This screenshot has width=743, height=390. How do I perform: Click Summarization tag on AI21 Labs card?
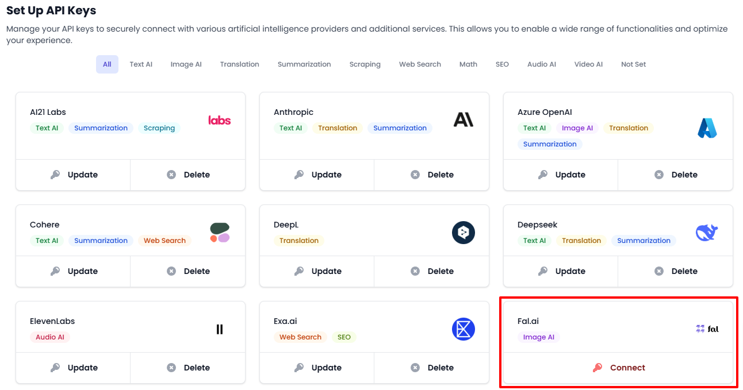(x=101, y=128)
